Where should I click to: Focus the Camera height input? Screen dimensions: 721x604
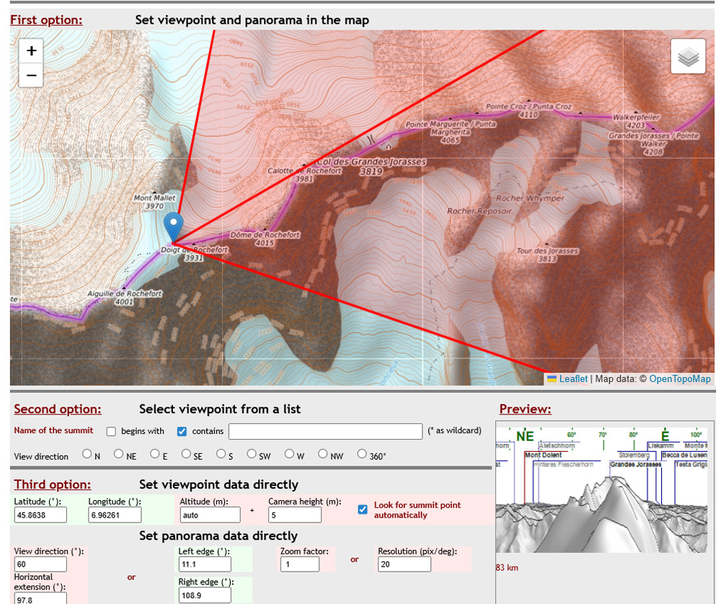pos(295,515)
